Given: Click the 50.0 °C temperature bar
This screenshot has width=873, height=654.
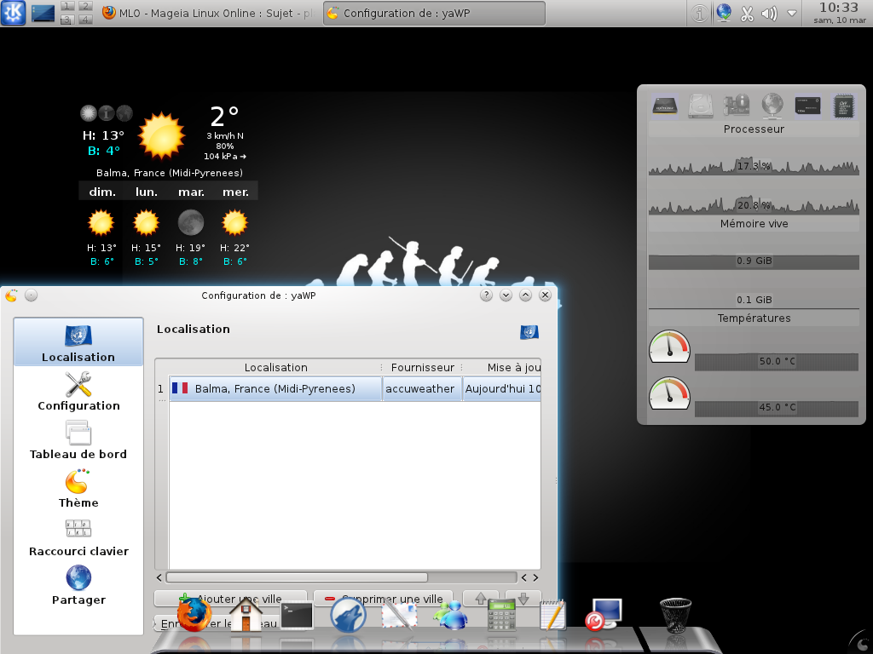Looking at the screenshot, I should click(x=776, y=361).
